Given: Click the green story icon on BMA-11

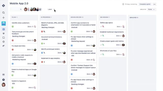Looking at the screenshot, I should [x=13, y=27].
